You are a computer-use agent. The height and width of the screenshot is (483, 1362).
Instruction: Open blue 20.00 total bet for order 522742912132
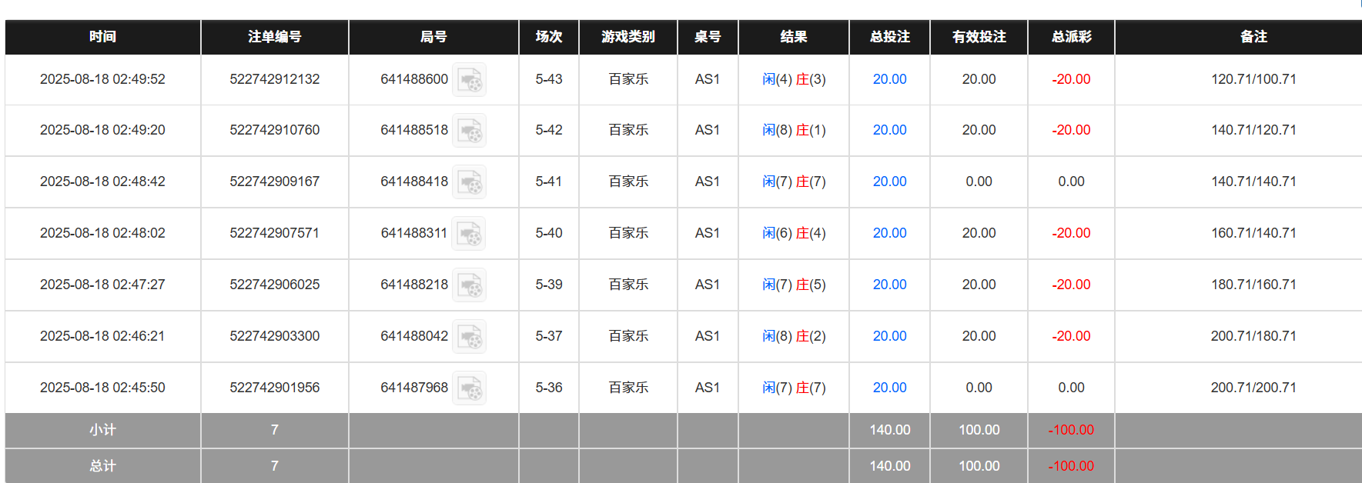[x=889, y=79]
